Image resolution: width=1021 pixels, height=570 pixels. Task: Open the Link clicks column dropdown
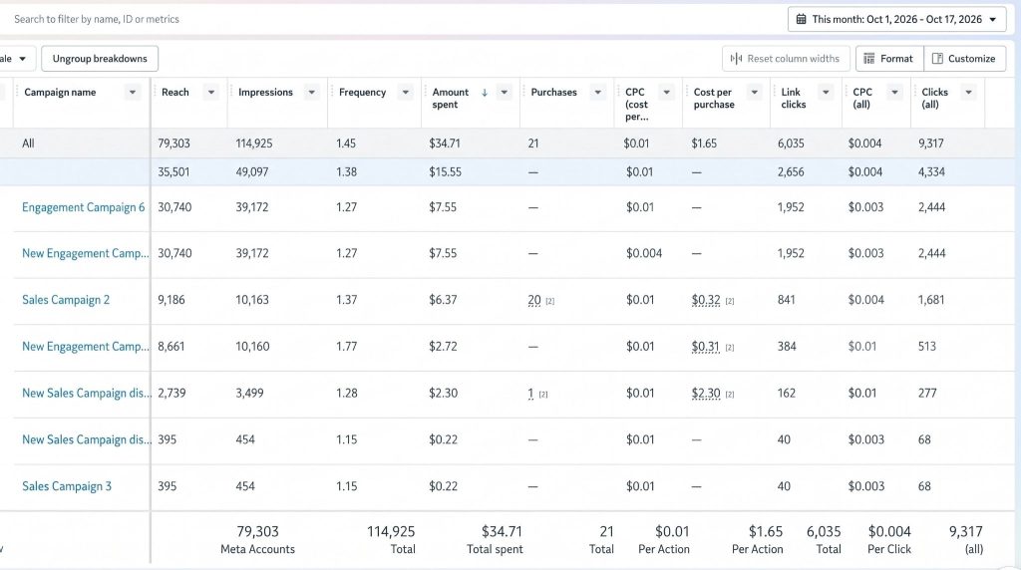tap(826, 93)
